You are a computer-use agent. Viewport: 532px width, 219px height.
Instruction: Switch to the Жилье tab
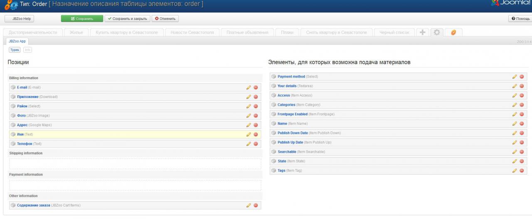pyautogui.click(x=76, y=32)
